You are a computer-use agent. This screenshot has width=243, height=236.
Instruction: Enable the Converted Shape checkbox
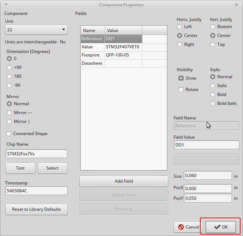point(9,134)
